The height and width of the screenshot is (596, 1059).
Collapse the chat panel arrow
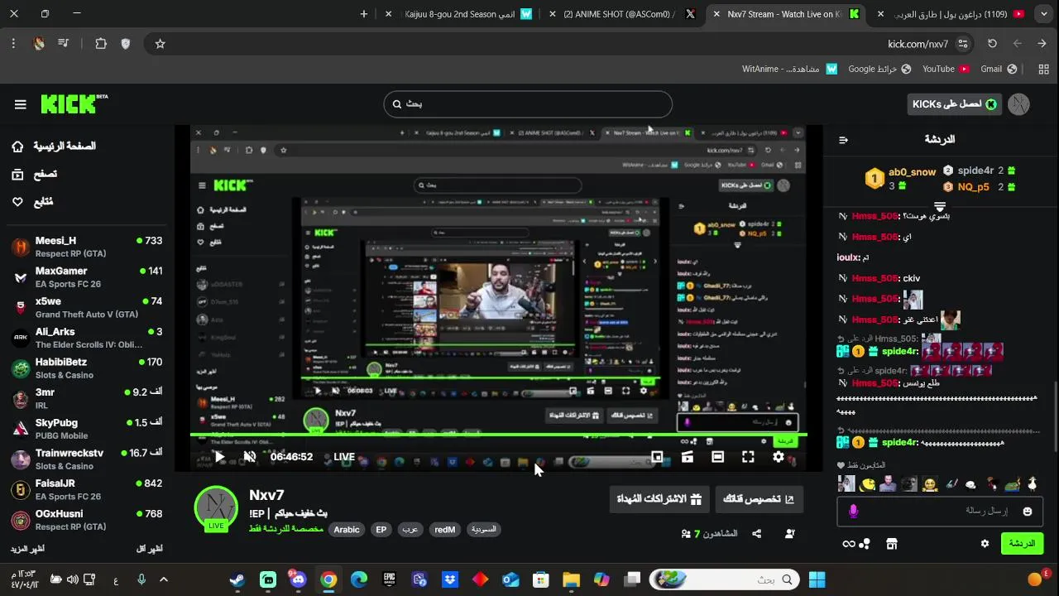tap(843, 140)
